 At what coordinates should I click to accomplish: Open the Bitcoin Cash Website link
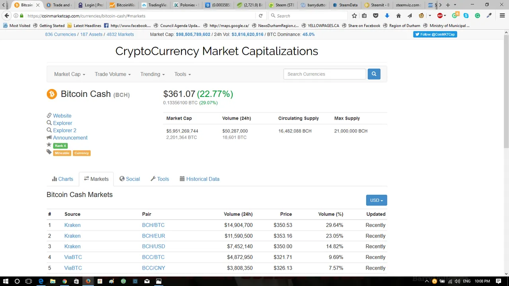pyautogui.click(x=62, y=116)
